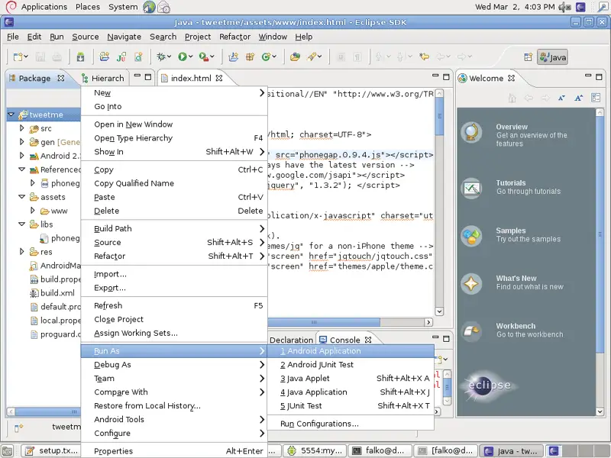Click the Debian Applications menu logo
Image resolution: width=611 pixels, height=458 pixels.
pyautogui.click(x=11, y=7)
